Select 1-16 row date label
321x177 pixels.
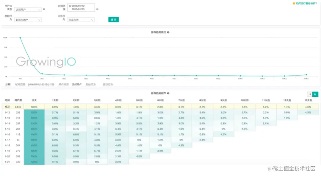point(7,135)
